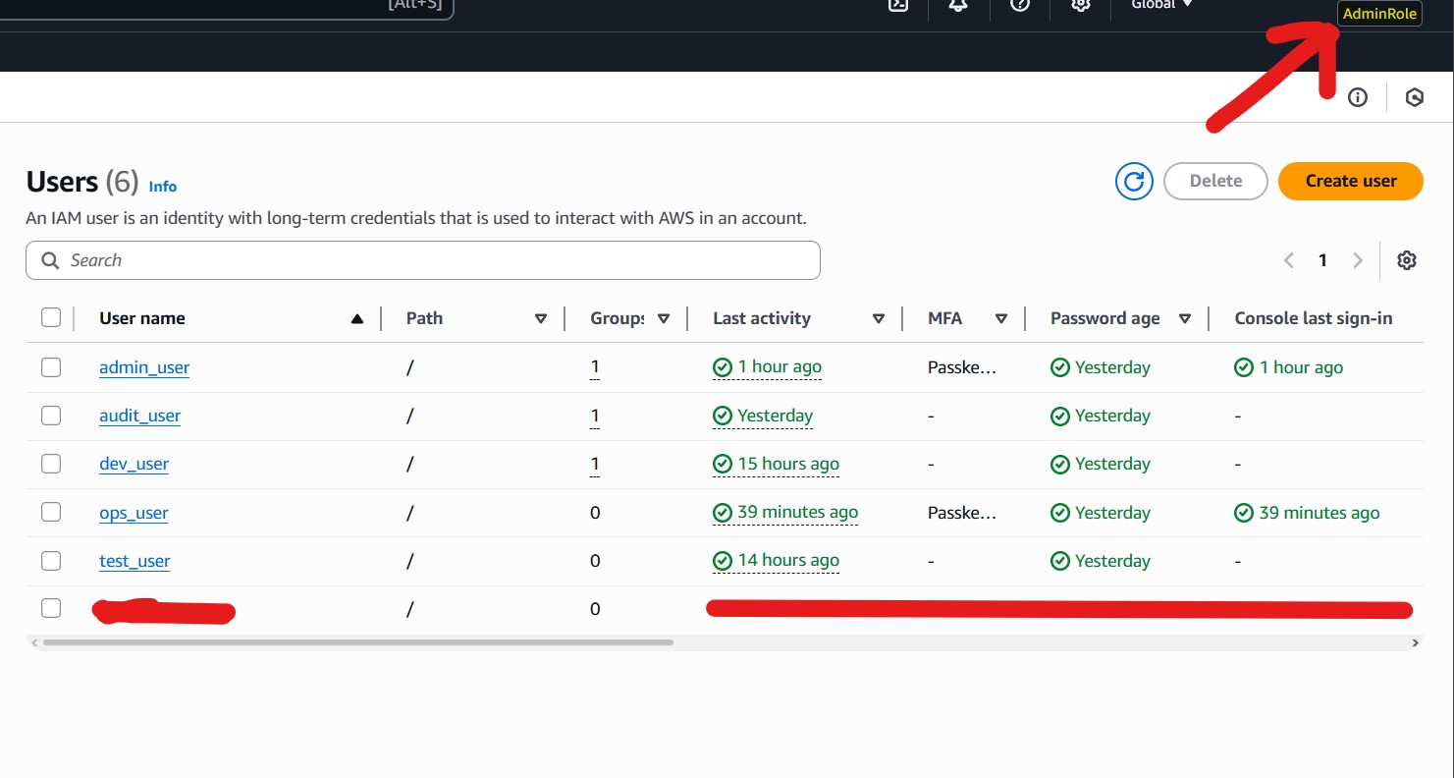This screenshot has height=778, width=1454.
Task: Open the dev_user link
Action: pos(134,464)
